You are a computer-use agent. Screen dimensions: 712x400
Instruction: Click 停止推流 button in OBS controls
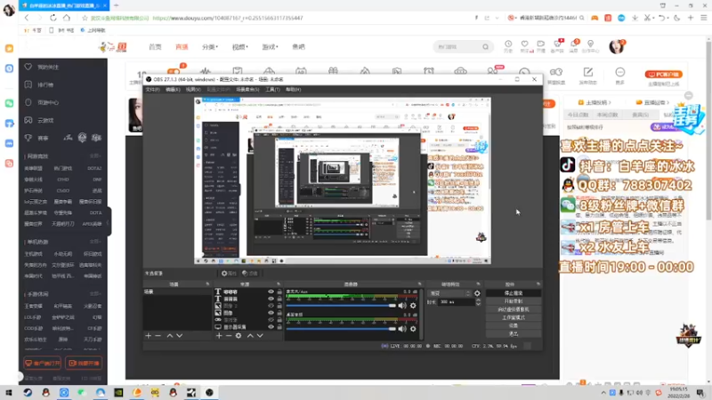point(514,293)
